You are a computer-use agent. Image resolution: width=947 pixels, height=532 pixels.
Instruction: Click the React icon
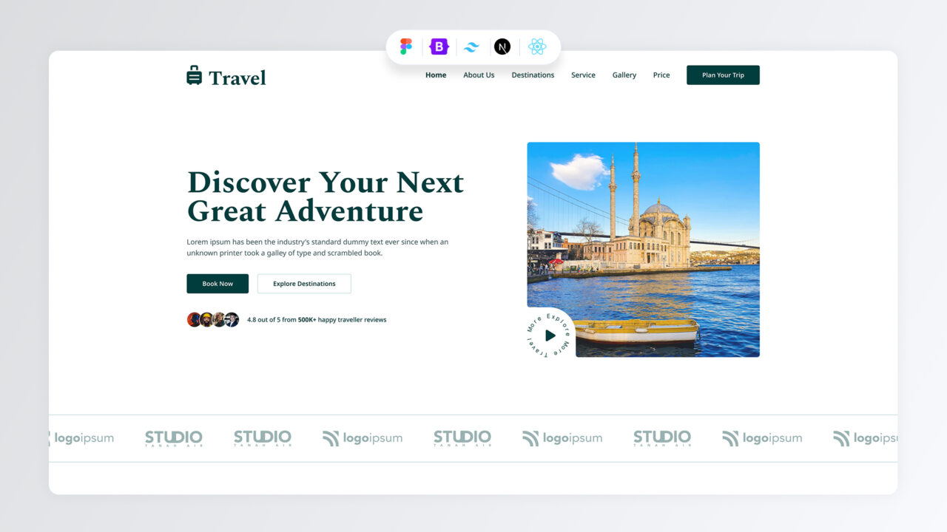[537, 47]
